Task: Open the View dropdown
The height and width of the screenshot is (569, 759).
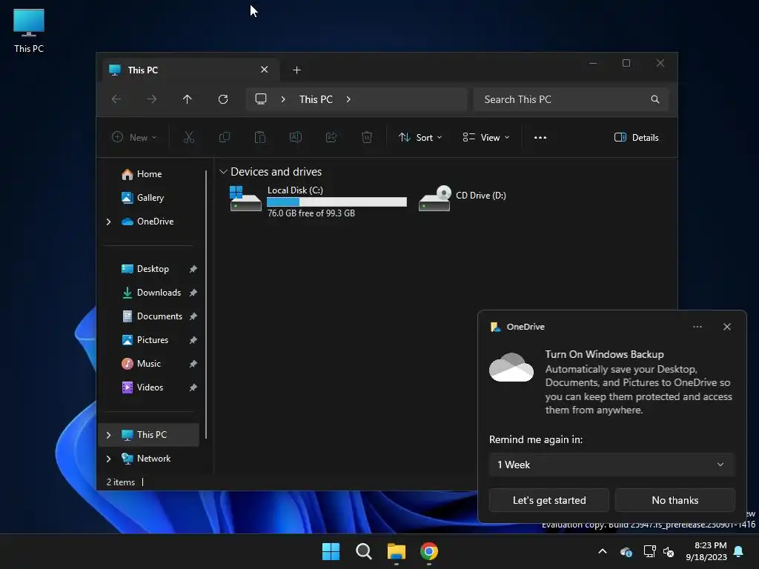Action: tap(486, 137)
